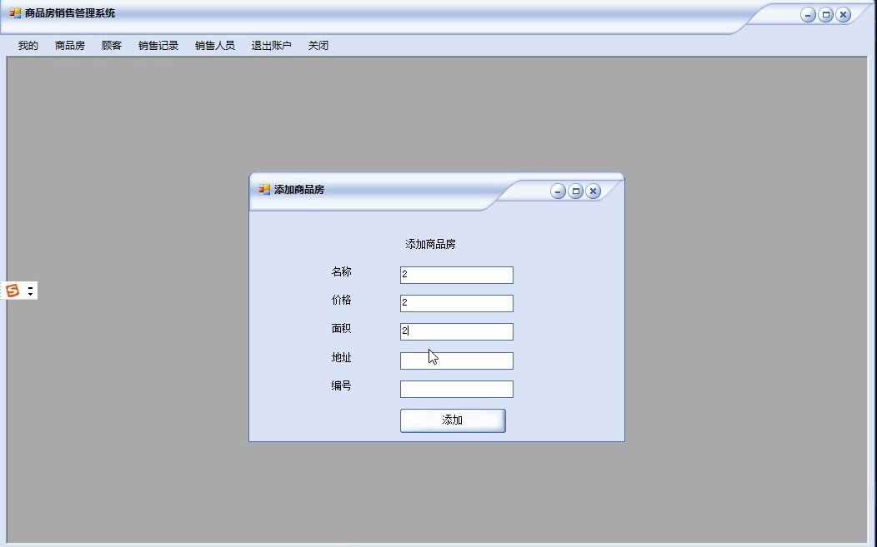
Task: Minimize the main 商品房销售管理系统 window
Action: tap(807, 14)
